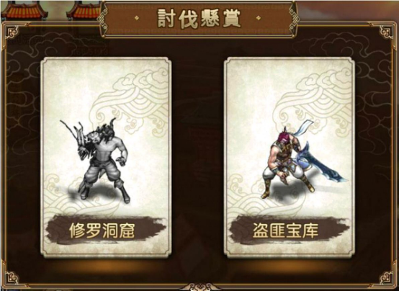Viewport: 399px width, 291px height.
Task: Click the diamond right of 討伐懸賞
Action: tap(259, 18)
